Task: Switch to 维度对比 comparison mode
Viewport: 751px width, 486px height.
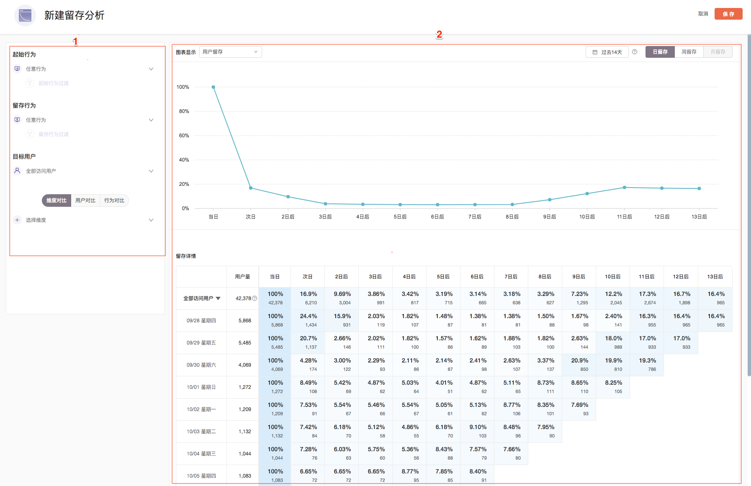Action: click(57, 201)
